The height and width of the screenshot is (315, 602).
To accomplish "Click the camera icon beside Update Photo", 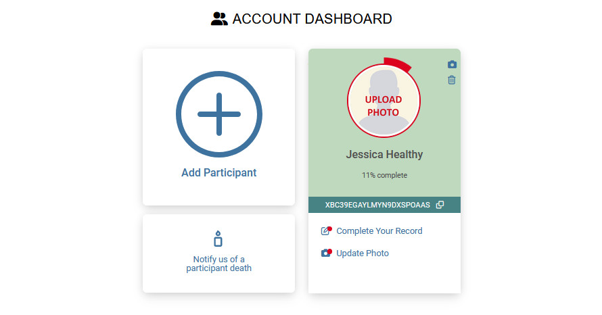I will (326, 253).
